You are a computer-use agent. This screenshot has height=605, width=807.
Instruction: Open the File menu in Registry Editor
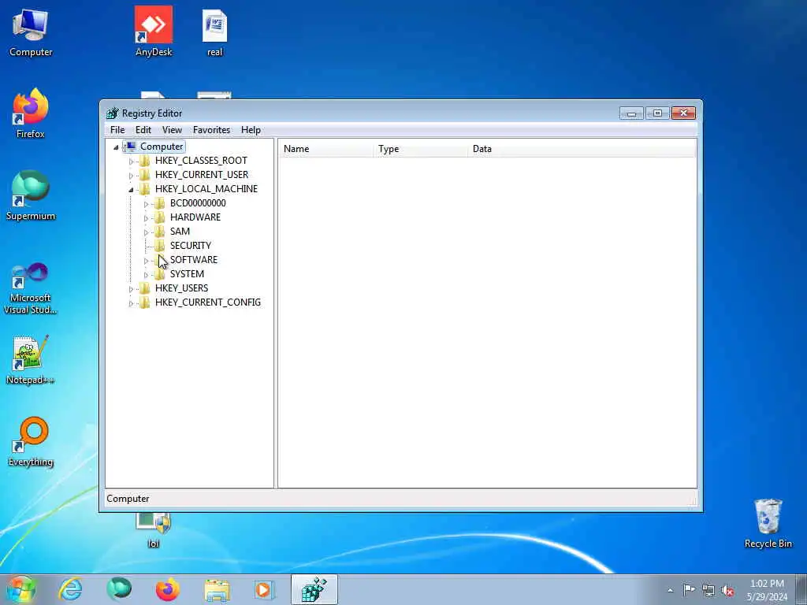[117, 130]
